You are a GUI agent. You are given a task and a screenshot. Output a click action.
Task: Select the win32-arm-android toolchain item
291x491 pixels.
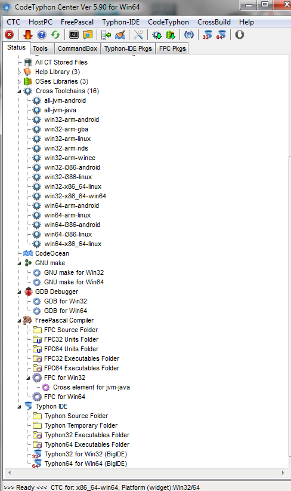[72, 119]
